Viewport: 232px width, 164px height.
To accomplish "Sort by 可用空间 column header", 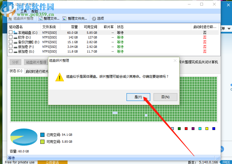I will click(x=89, y=27).
